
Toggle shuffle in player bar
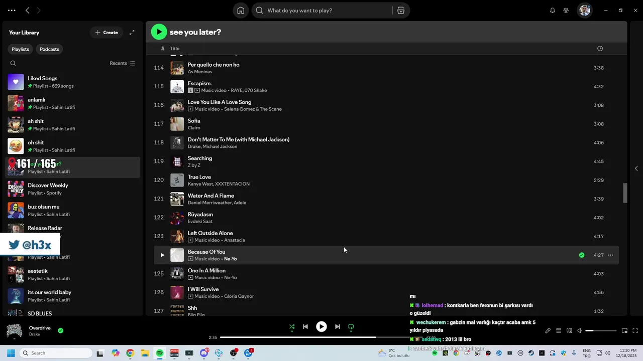[x=292, y=327]
